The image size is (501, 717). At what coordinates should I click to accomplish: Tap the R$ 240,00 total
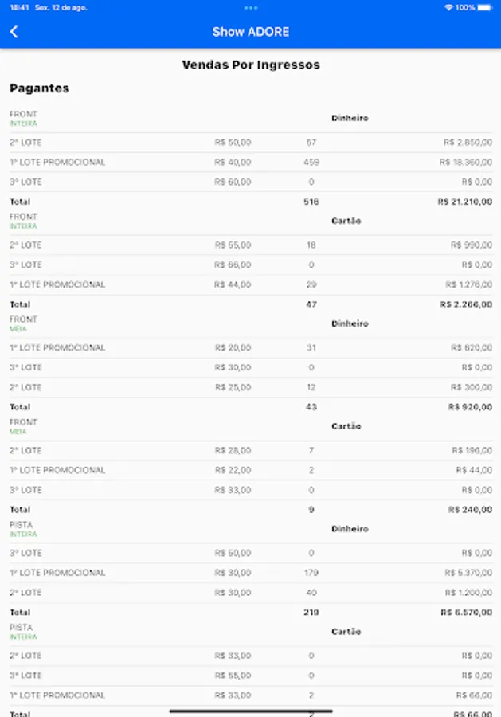470,510
